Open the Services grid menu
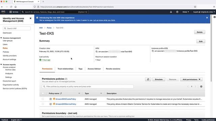Image resolution: width=216 pixels, height=121 pixels. pyautogui.click(x=14, y=12)
